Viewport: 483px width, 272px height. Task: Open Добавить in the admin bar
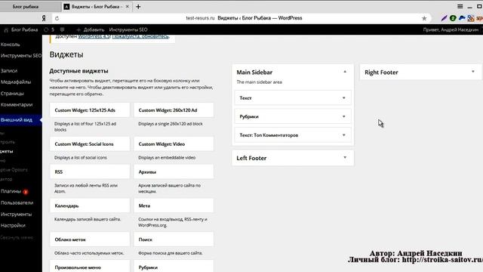coord(91,29)
